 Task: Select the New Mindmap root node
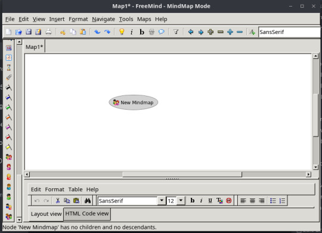134,102
